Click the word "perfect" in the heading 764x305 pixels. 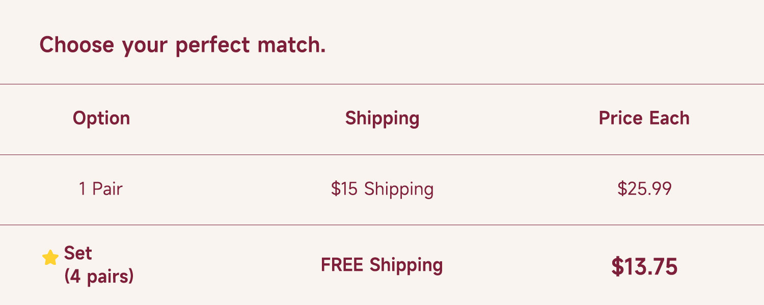pos(212,46)
